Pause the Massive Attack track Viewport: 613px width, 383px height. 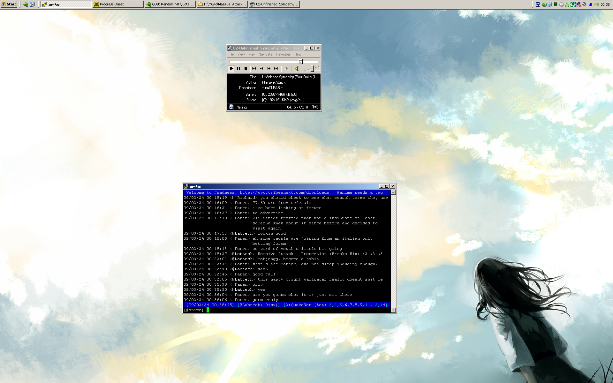pyautogui.click(x=238, y=69)
